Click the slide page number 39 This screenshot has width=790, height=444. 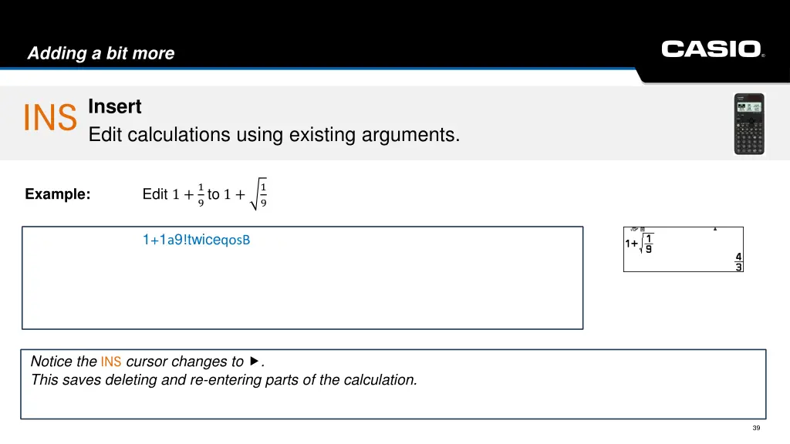click(x=756, y=428)
